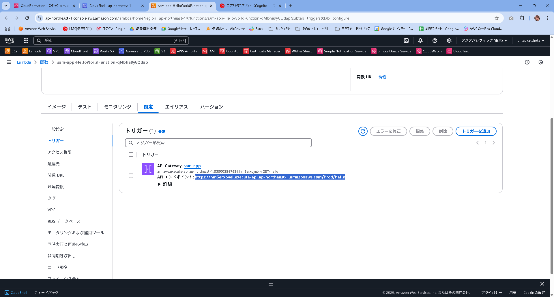Screen dimensions: 554x297
Task: Open CloudShell from the bottom bar
Action: [x=16, y=292]
